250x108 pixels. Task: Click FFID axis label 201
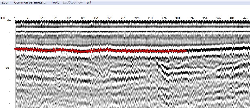(x=123, y=18)
